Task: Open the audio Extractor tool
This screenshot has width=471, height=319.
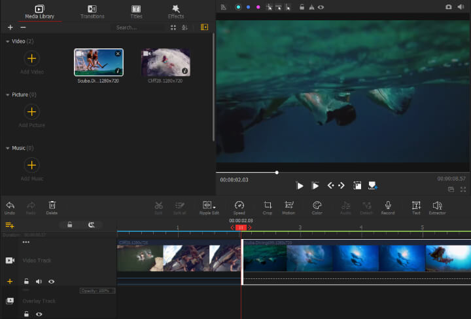Action: pyautogui.click(x=437, y=206)
